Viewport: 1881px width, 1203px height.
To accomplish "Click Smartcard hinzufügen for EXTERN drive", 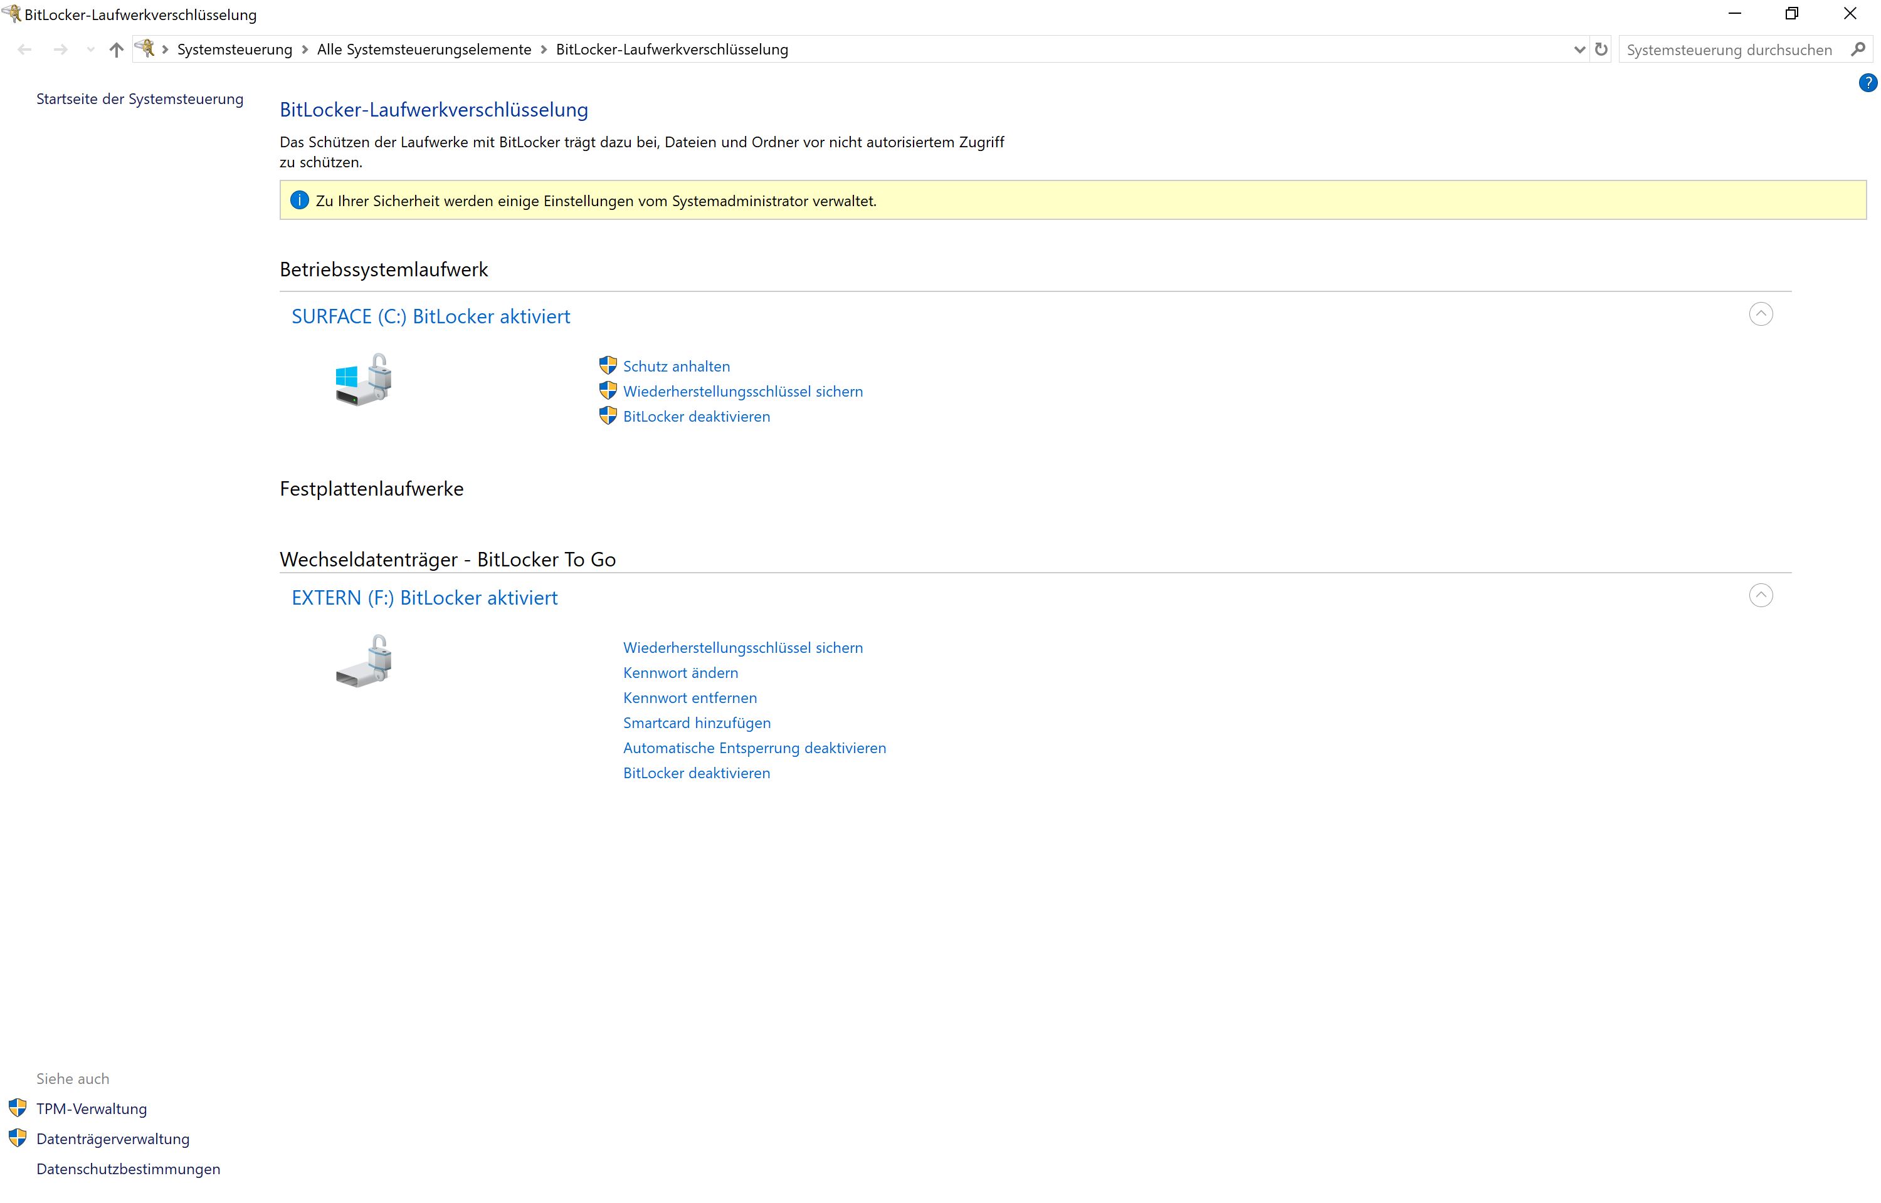I will (697, 722).
